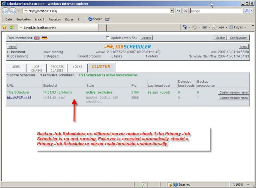
Task: Switch to the Locks tab
Action: pos(77,67)
